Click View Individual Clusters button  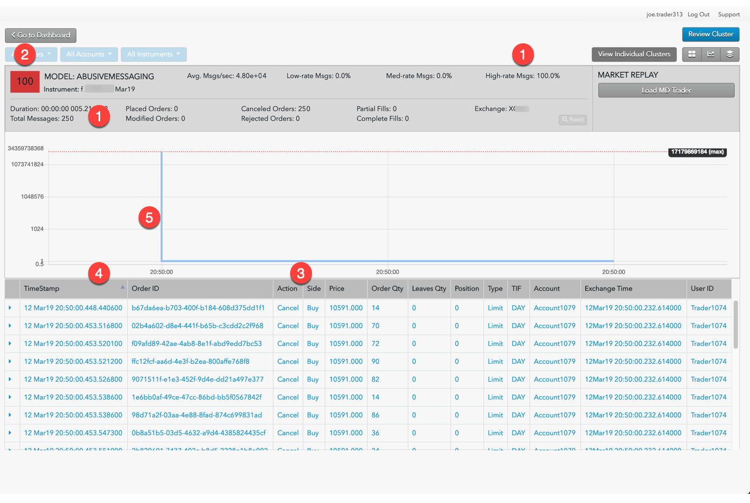click(634, 54)
